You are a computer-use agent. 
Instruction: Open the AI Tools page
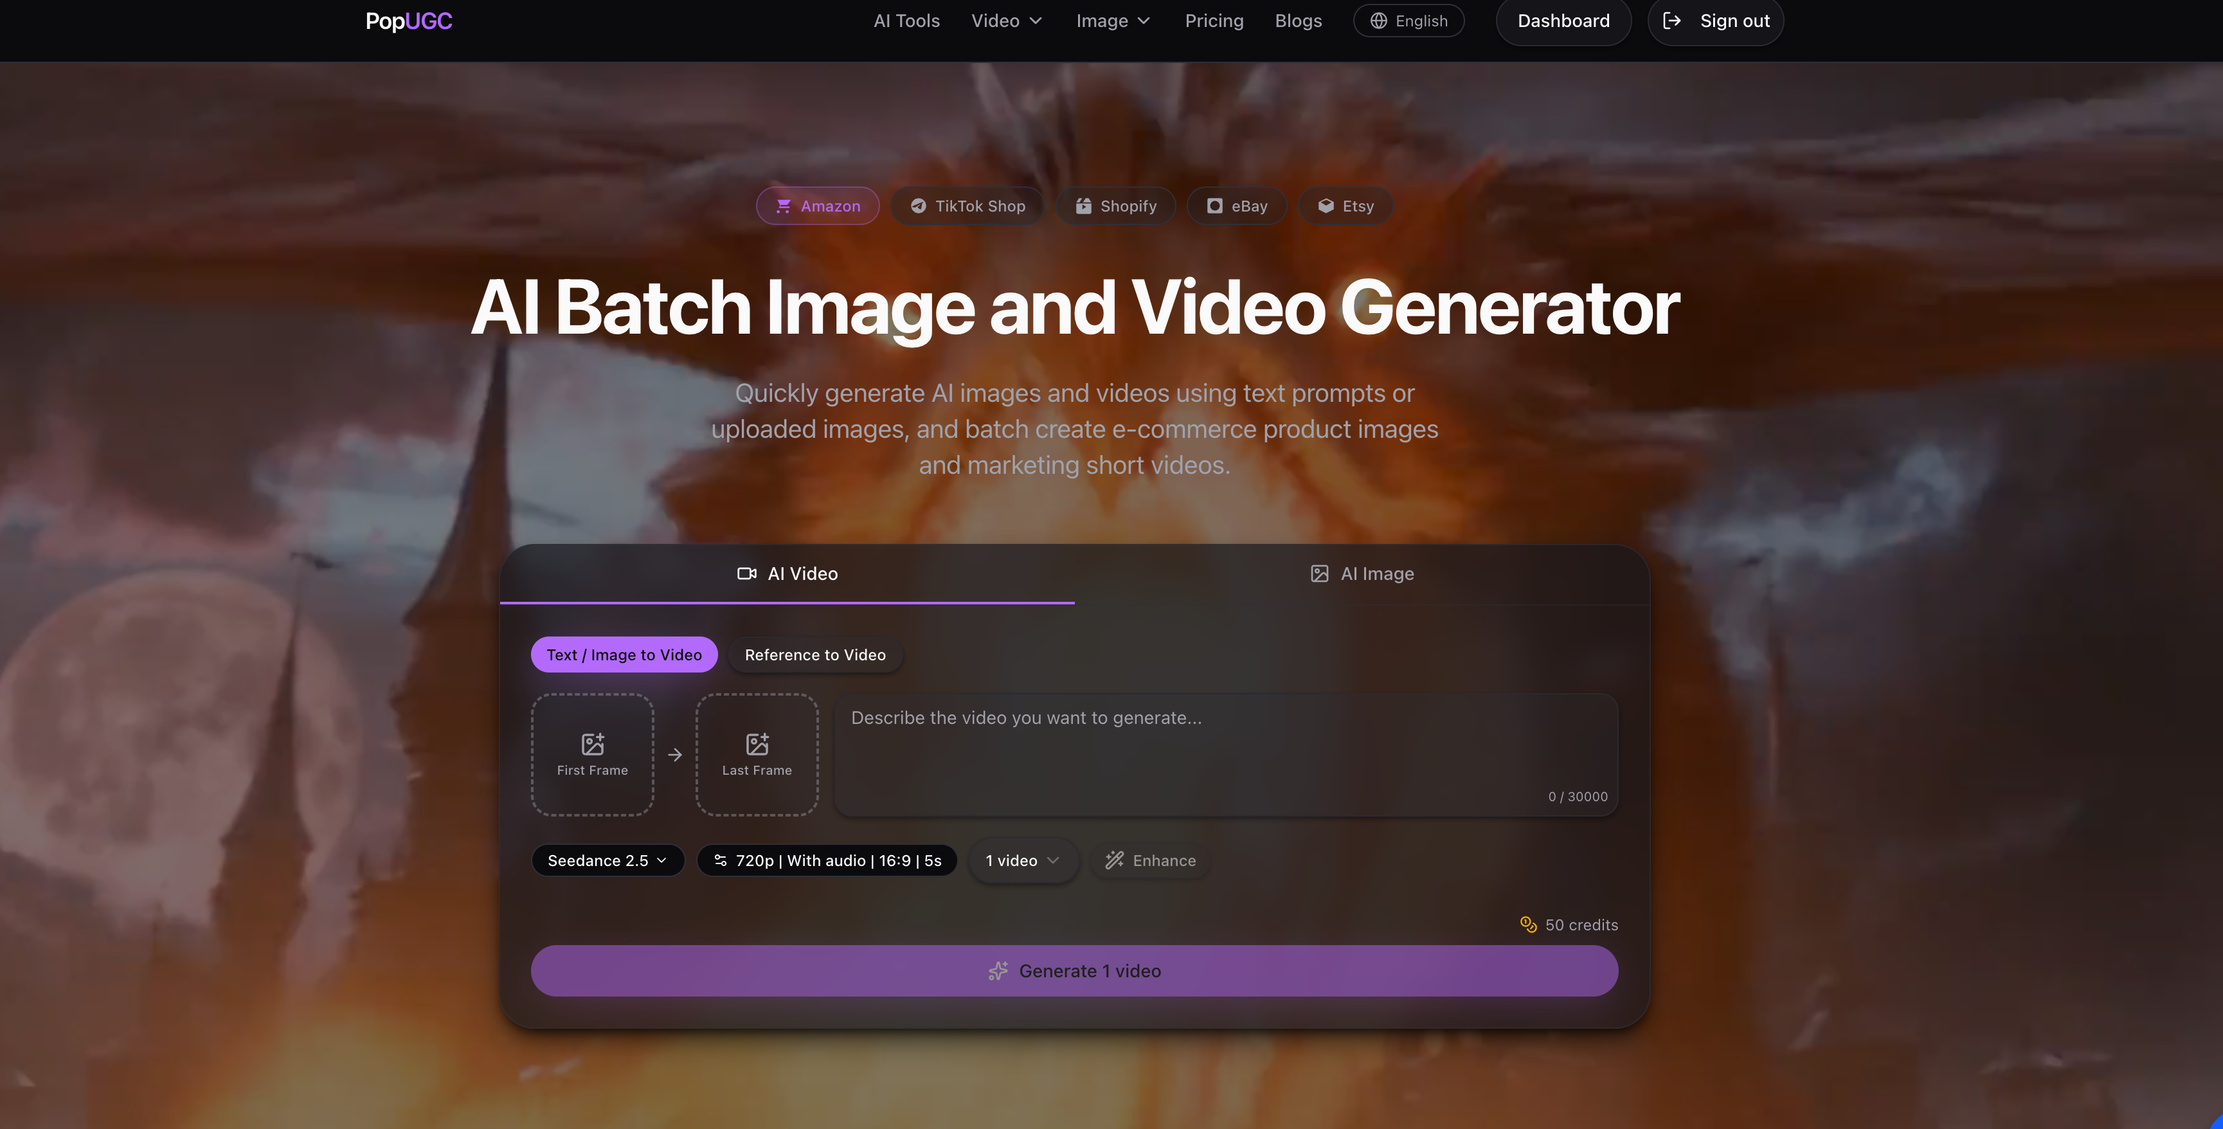click(906, 21)
